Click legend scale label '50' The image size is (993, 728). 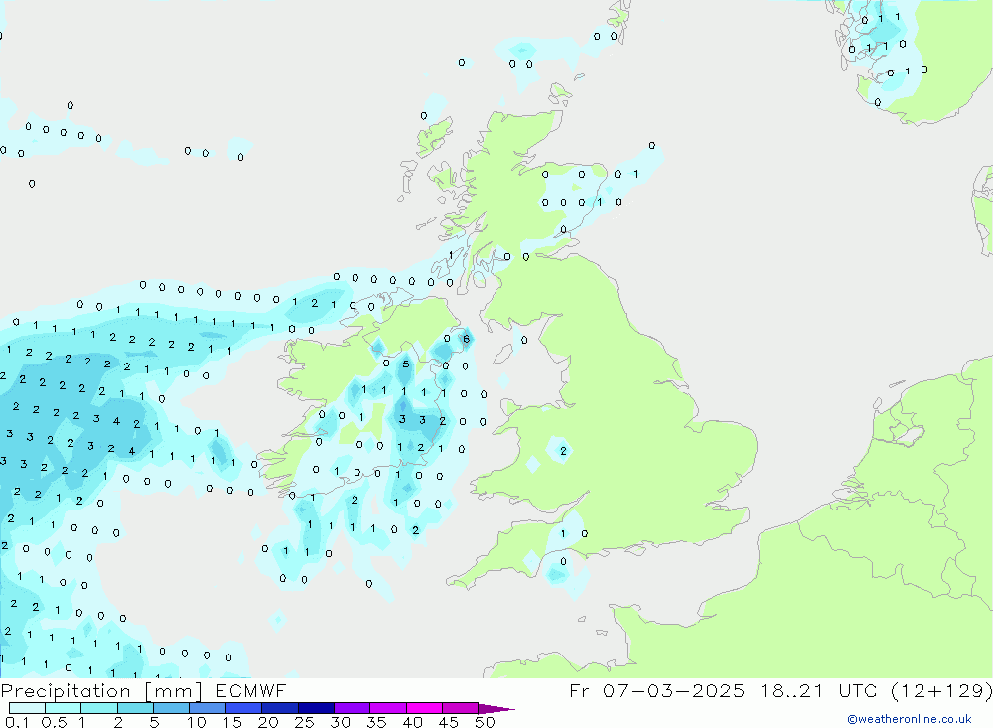[x=485, y=722]
